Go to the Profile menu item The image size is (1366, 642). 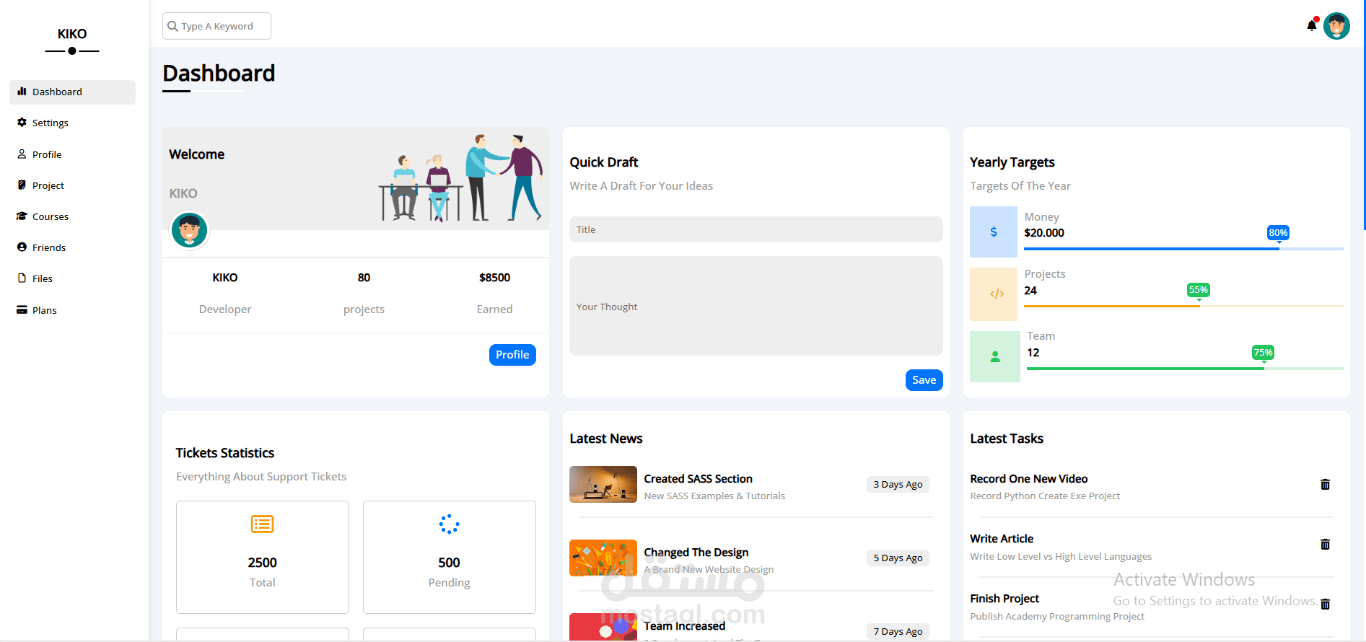[x=72, y=154]
